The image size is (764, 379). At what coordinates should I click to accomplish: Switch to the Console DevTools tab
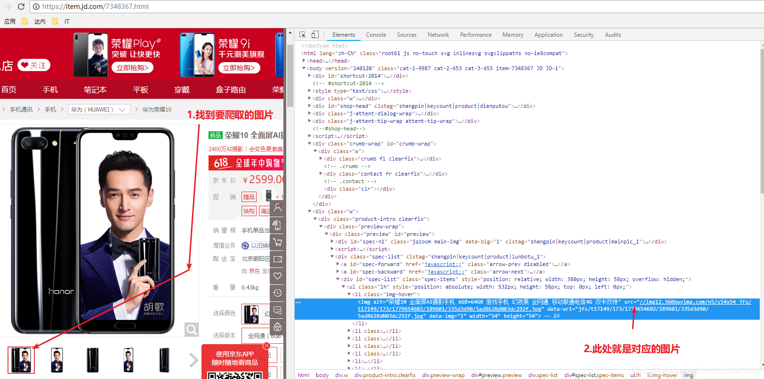[376, 35]
